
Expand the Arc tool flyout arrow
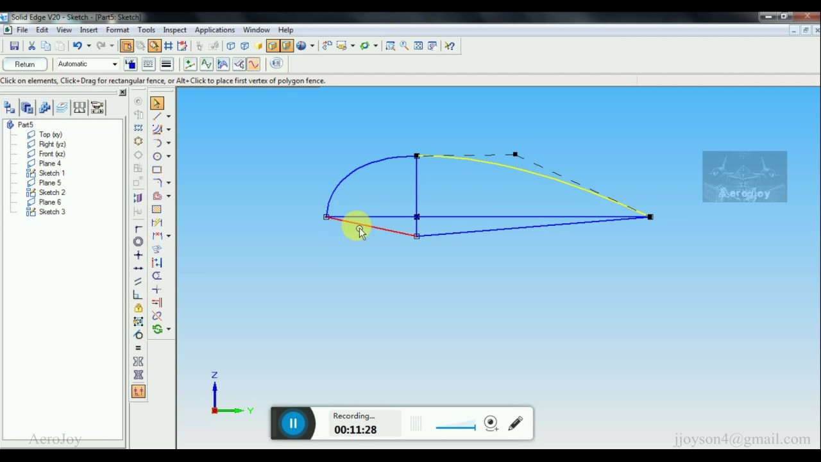[x=168, y=143]
